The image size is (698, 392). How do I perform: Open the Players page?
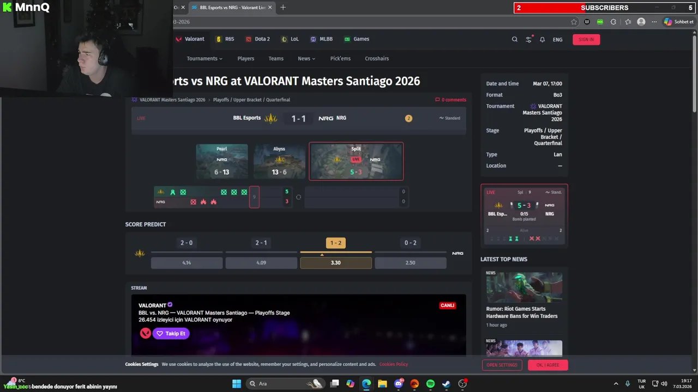245,59
